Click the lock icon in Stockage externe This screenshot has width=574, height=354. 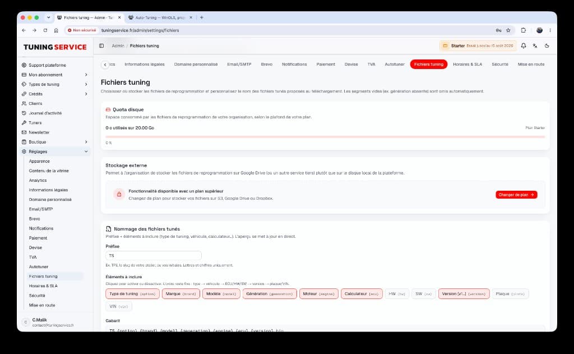119,194
